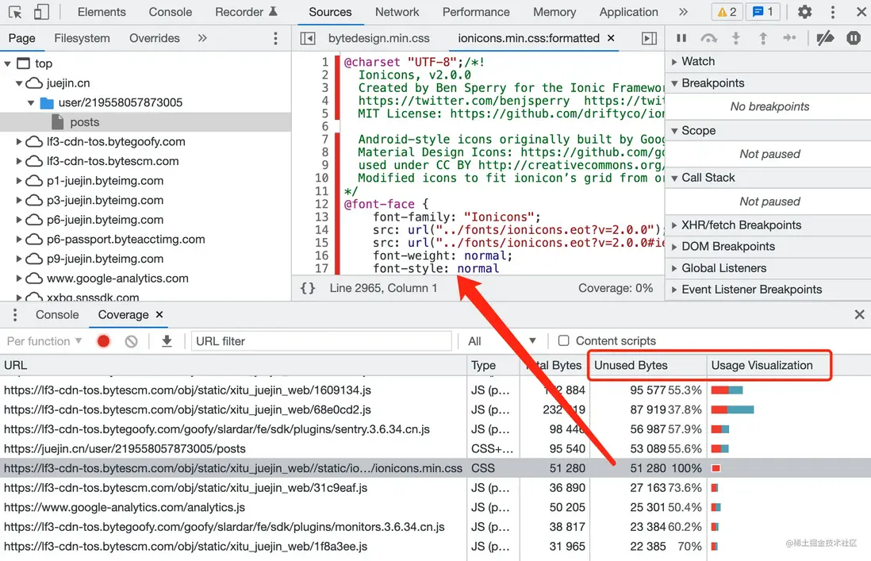Sort by Unused Bytes column header

point(631,365)
